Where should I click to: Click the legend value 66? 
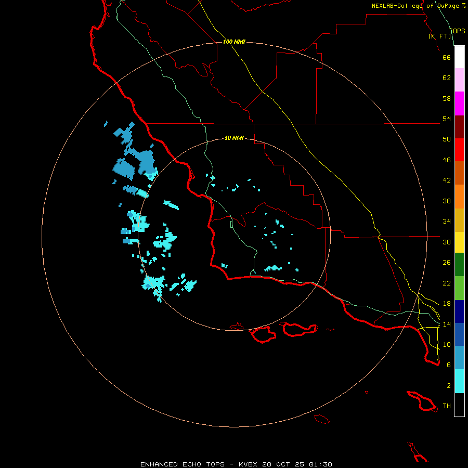(447, 57)
